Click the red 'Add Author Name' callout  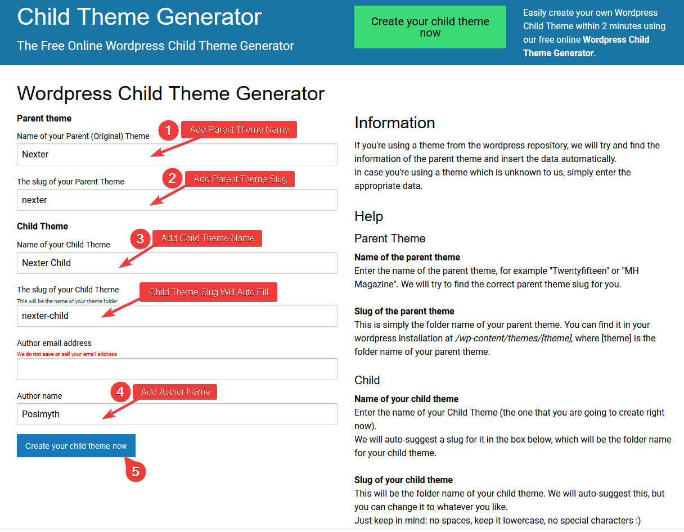[175, 391]
